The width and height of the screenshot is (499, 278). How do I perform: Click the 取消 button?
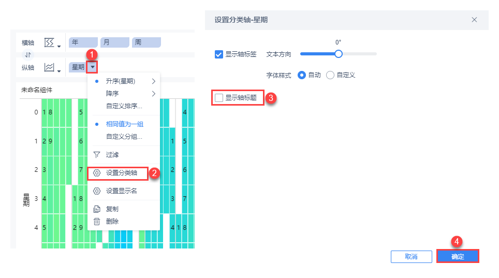(411, 256)
